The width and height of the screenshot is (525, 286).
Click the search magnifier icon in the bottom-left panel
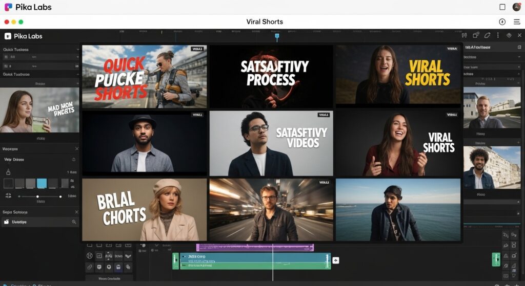point(74,222)
